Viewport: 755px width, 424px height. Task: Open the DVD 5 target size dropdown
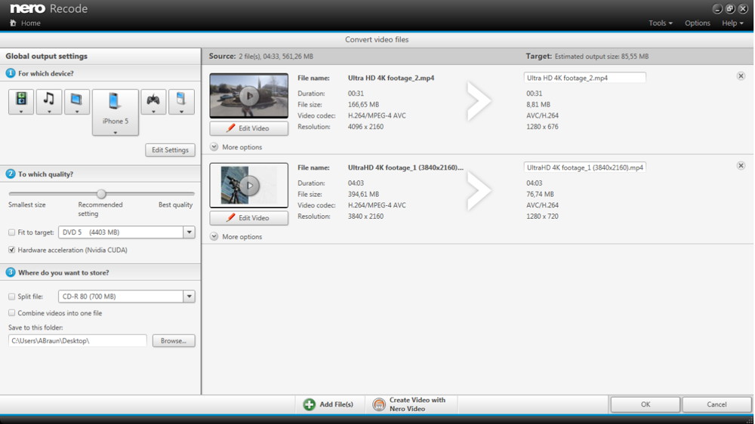[x=190, y=232]
